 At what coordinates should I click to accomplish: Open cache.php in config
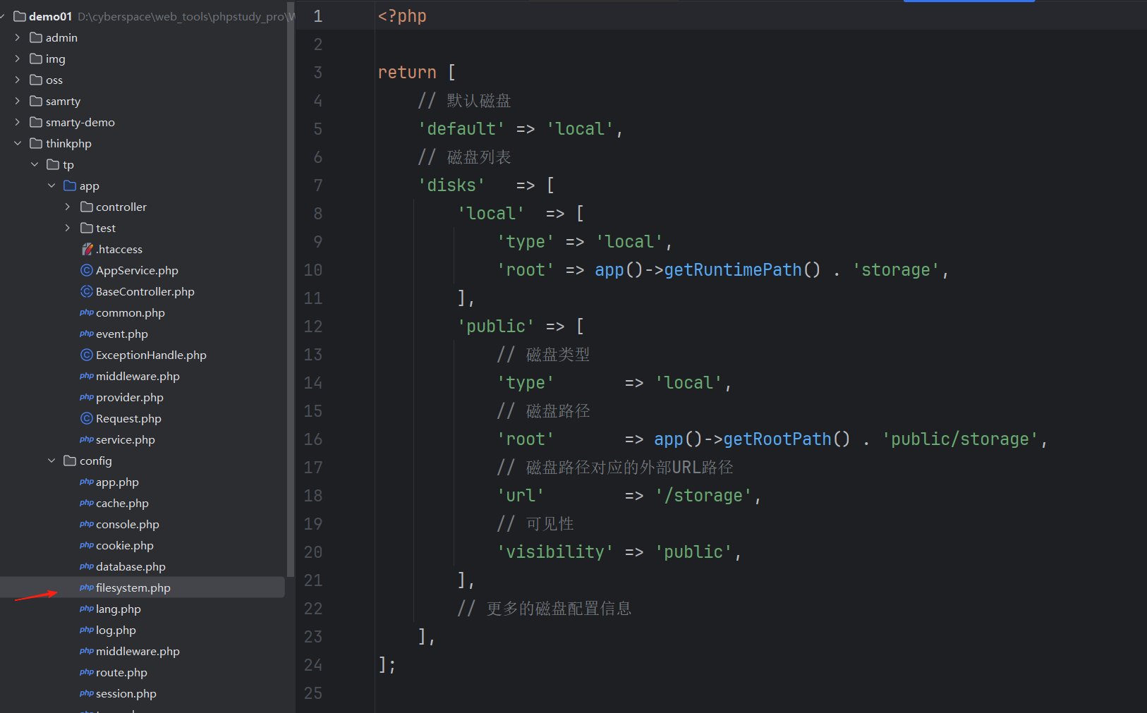point(122,503)
